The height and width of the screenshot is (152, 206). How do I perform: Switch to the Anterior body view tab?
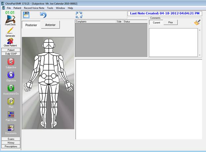50,25
